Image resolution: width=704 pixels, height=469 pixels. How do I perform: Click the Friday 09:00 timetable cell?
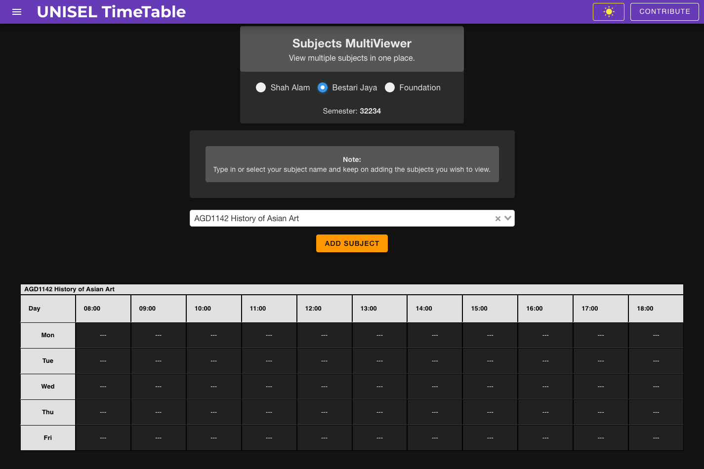tap(159, 438)
